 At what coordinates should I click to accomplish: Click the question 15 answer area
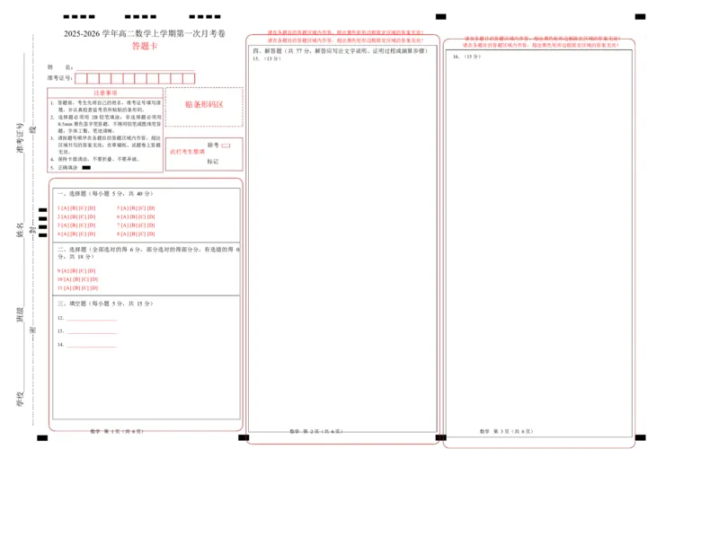342,242
